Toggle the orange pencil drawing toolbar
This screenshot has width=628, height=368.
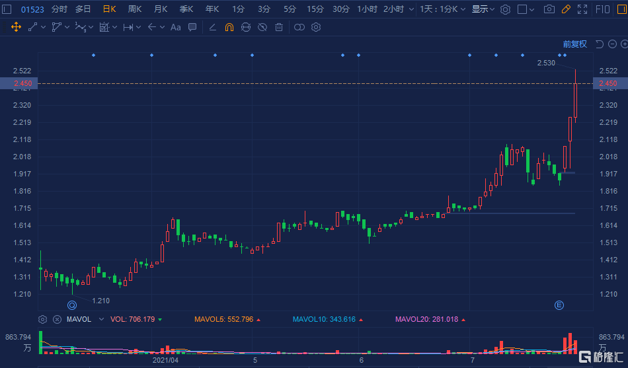566,9
